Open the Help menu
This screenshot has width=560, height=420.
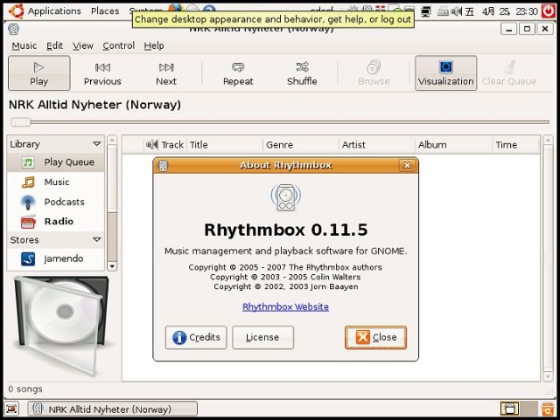pos(154,45)
